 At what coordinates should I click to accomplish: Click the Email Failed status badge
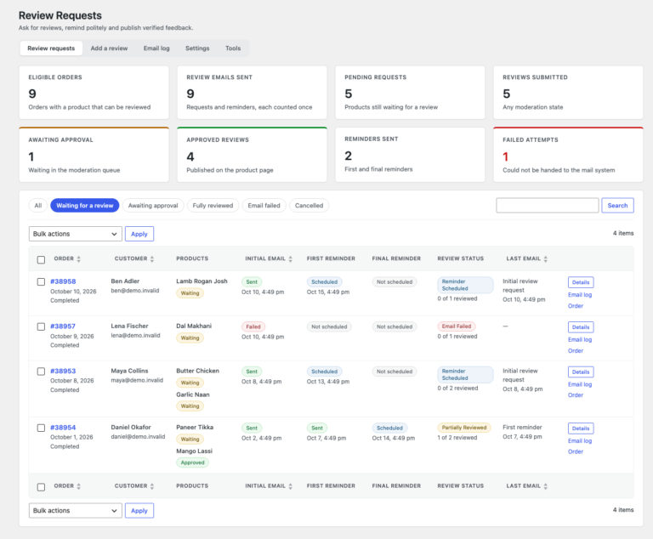(x=457, y=326)
